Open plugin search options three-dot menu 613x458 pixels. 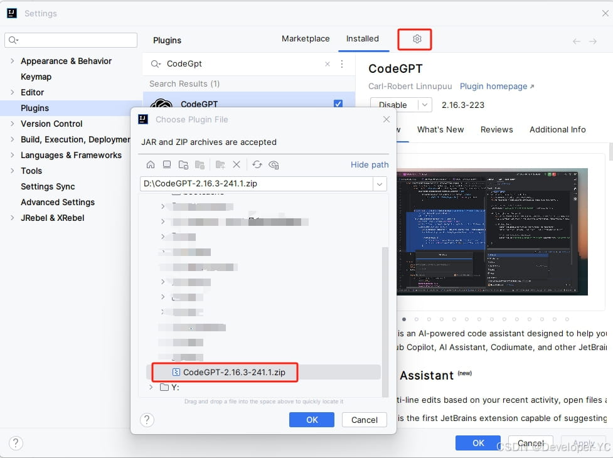pyautogui.click(x=342, y=64)
